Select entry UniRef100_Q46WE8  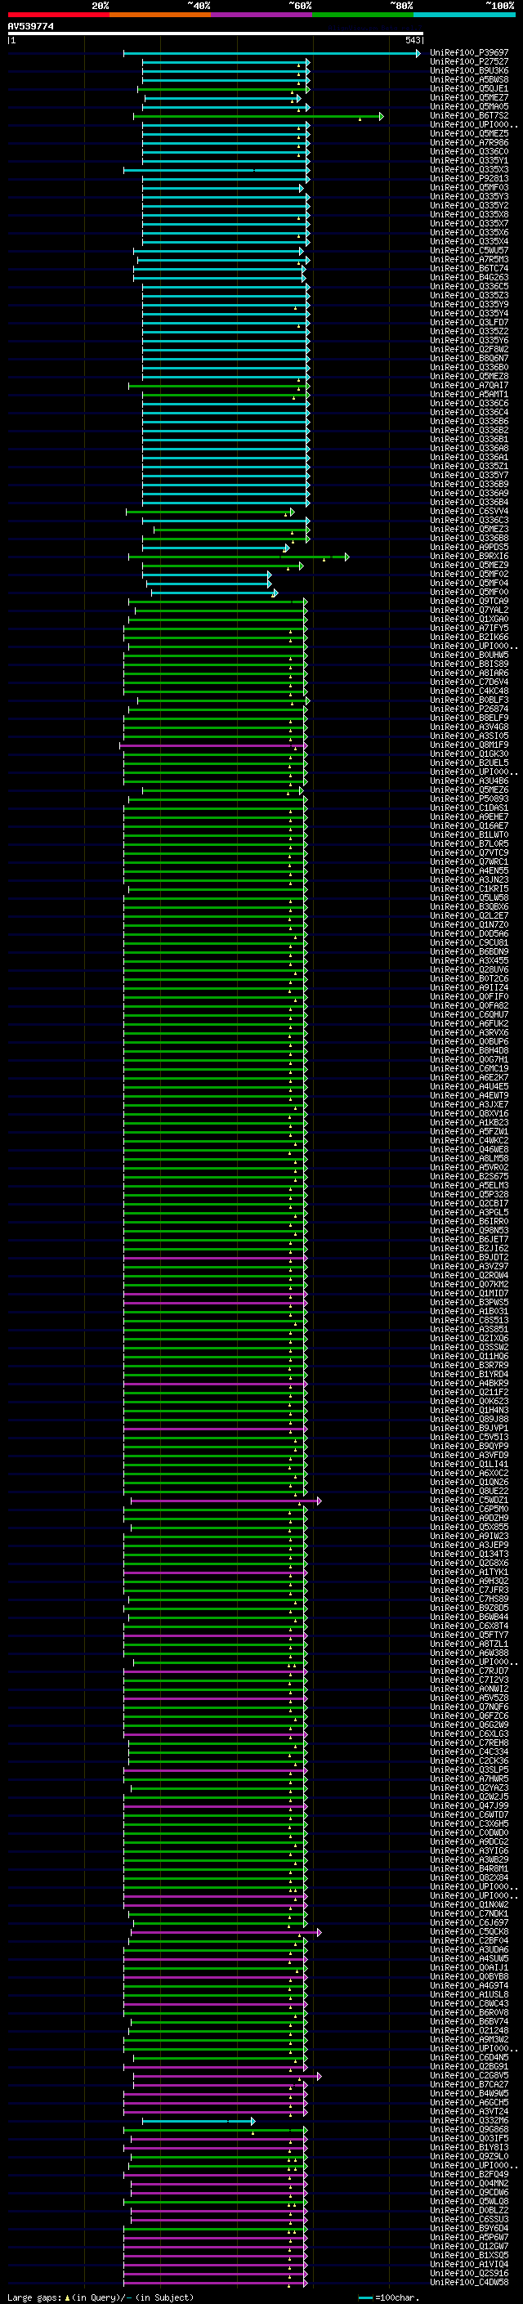click(x=469, y=1149)
